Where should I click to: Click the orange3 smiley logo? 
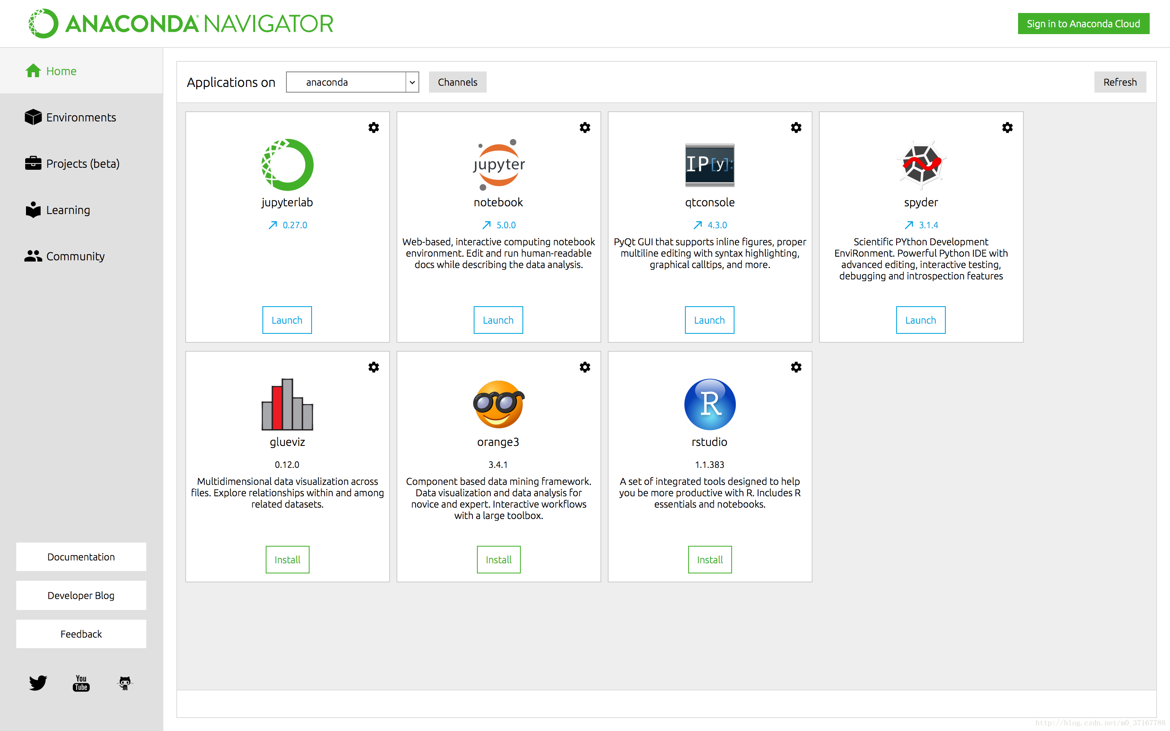[498, 404]
